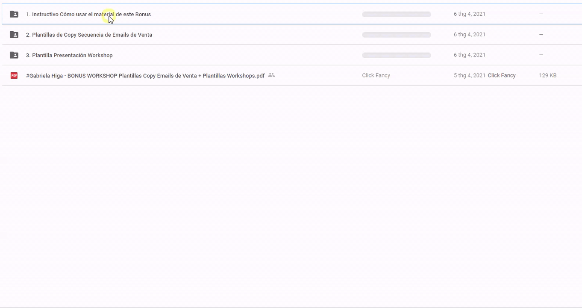The width and height of the screenshot is (582, 308).
Task: Click the modified date of Plantillas de Copy folder
Action: click(470, 35)
